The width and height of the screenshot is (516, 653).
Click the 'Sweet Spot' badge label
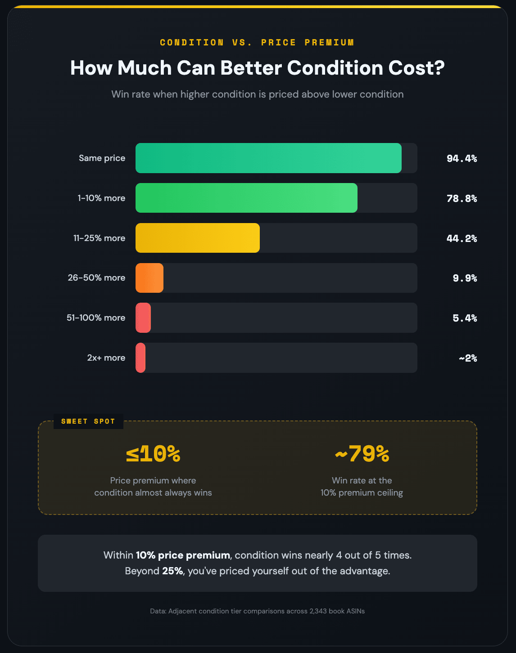tap(88, 421)
